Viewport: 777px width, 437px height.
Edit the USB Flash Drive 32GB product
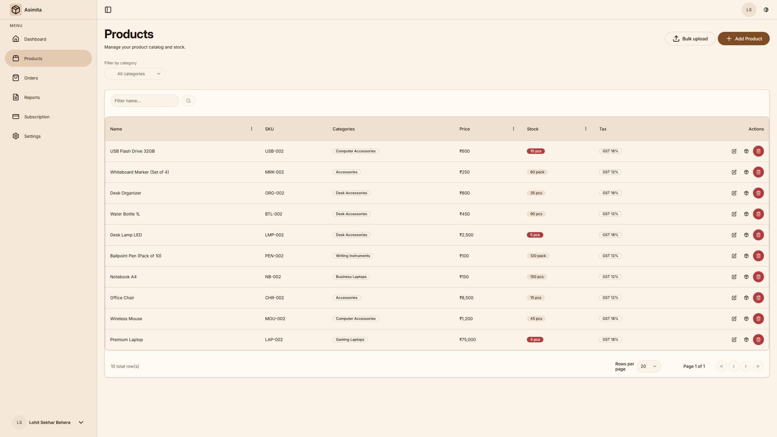[734, 151]
